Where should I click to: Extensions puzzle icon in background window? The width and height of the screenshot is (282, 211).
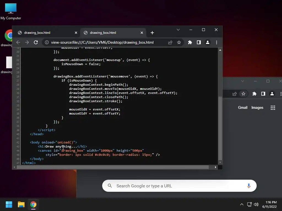tap(254, 94)
